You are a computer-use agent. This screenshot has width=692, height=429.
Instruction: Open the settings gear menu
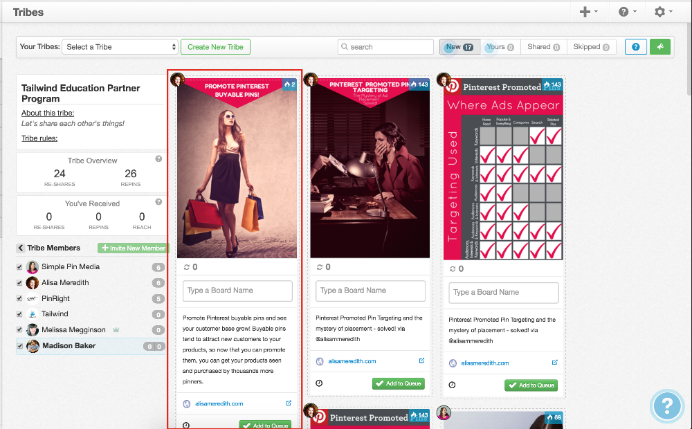(x=663, y=12)
